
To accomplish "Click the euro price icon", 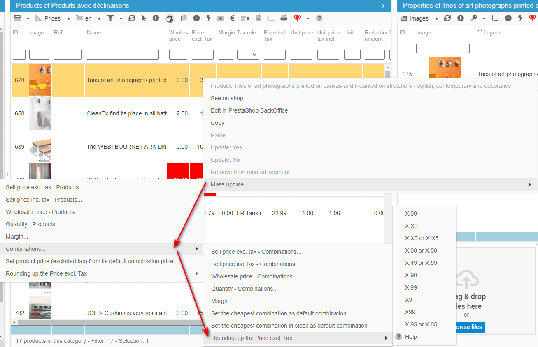I will tap(232, 18).
